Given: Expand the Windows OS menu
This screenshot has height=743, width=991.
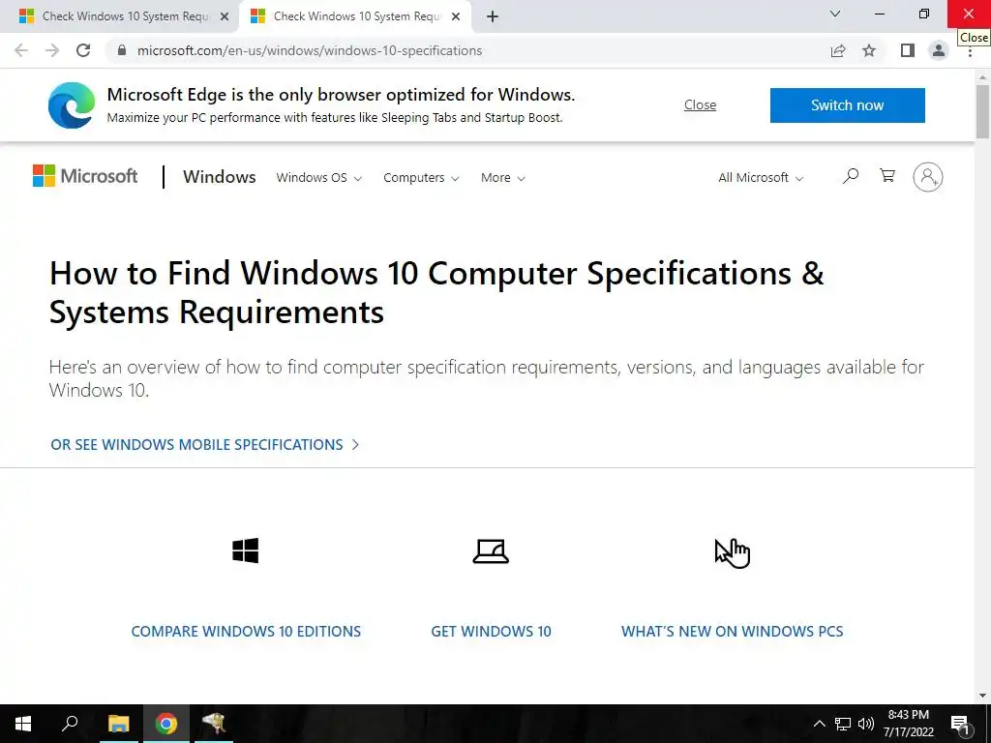Looking at the screenshot, I should pos(319,178).
